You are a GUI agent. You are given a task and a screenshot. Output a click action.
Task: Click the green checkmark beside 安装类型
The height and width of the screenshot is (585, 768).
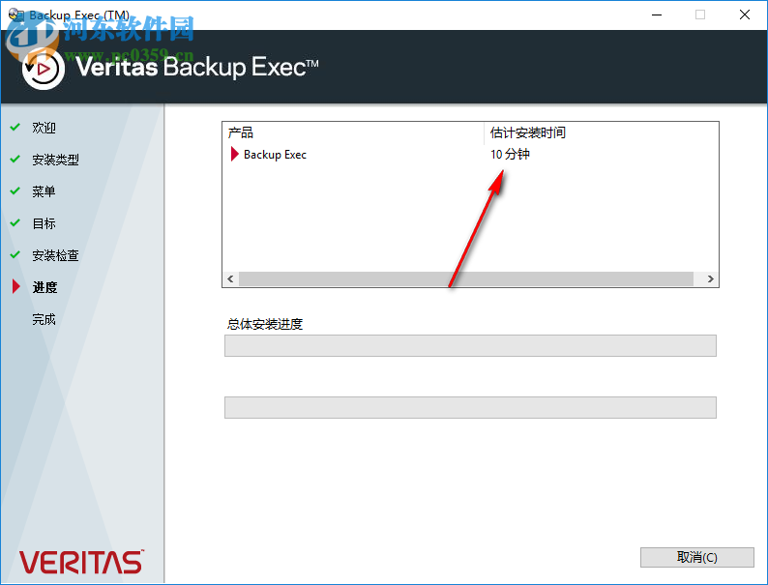pyautogui.click(x=15, y=160)
